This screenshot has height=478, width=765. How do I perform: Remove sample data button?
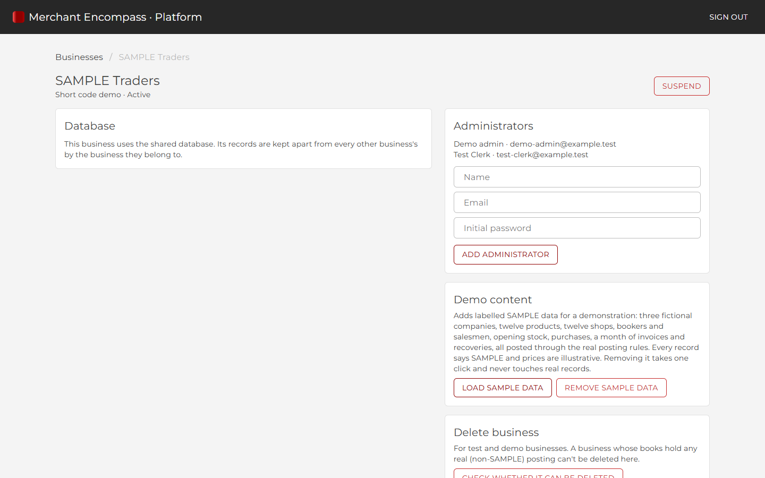(x=611, y=388)
